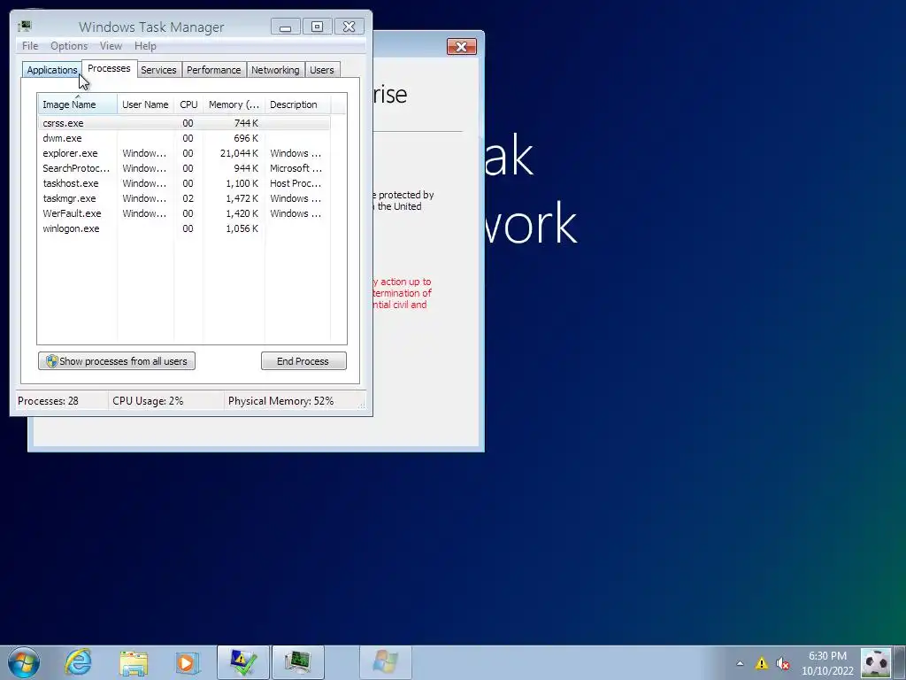Switch to the Performance tab

[x=214, y=70]
